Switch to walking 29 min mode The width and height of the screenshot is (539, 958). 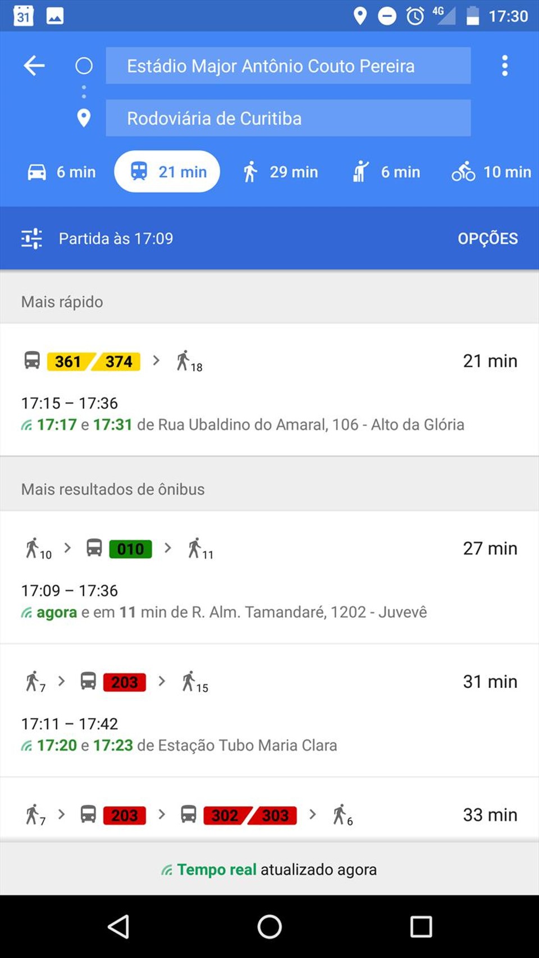point(281,172)
